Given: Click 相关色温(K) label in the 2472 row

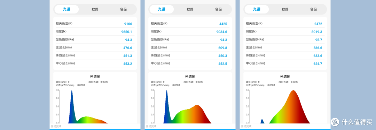Looking at the screenshot, I should 254,24.
